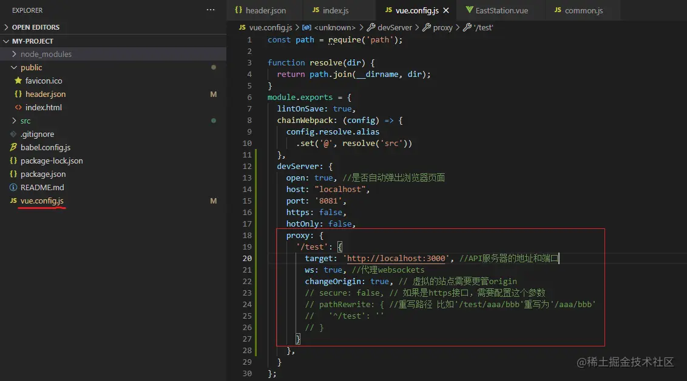Open header.json in the explorer tree

[x=45, y=94]
